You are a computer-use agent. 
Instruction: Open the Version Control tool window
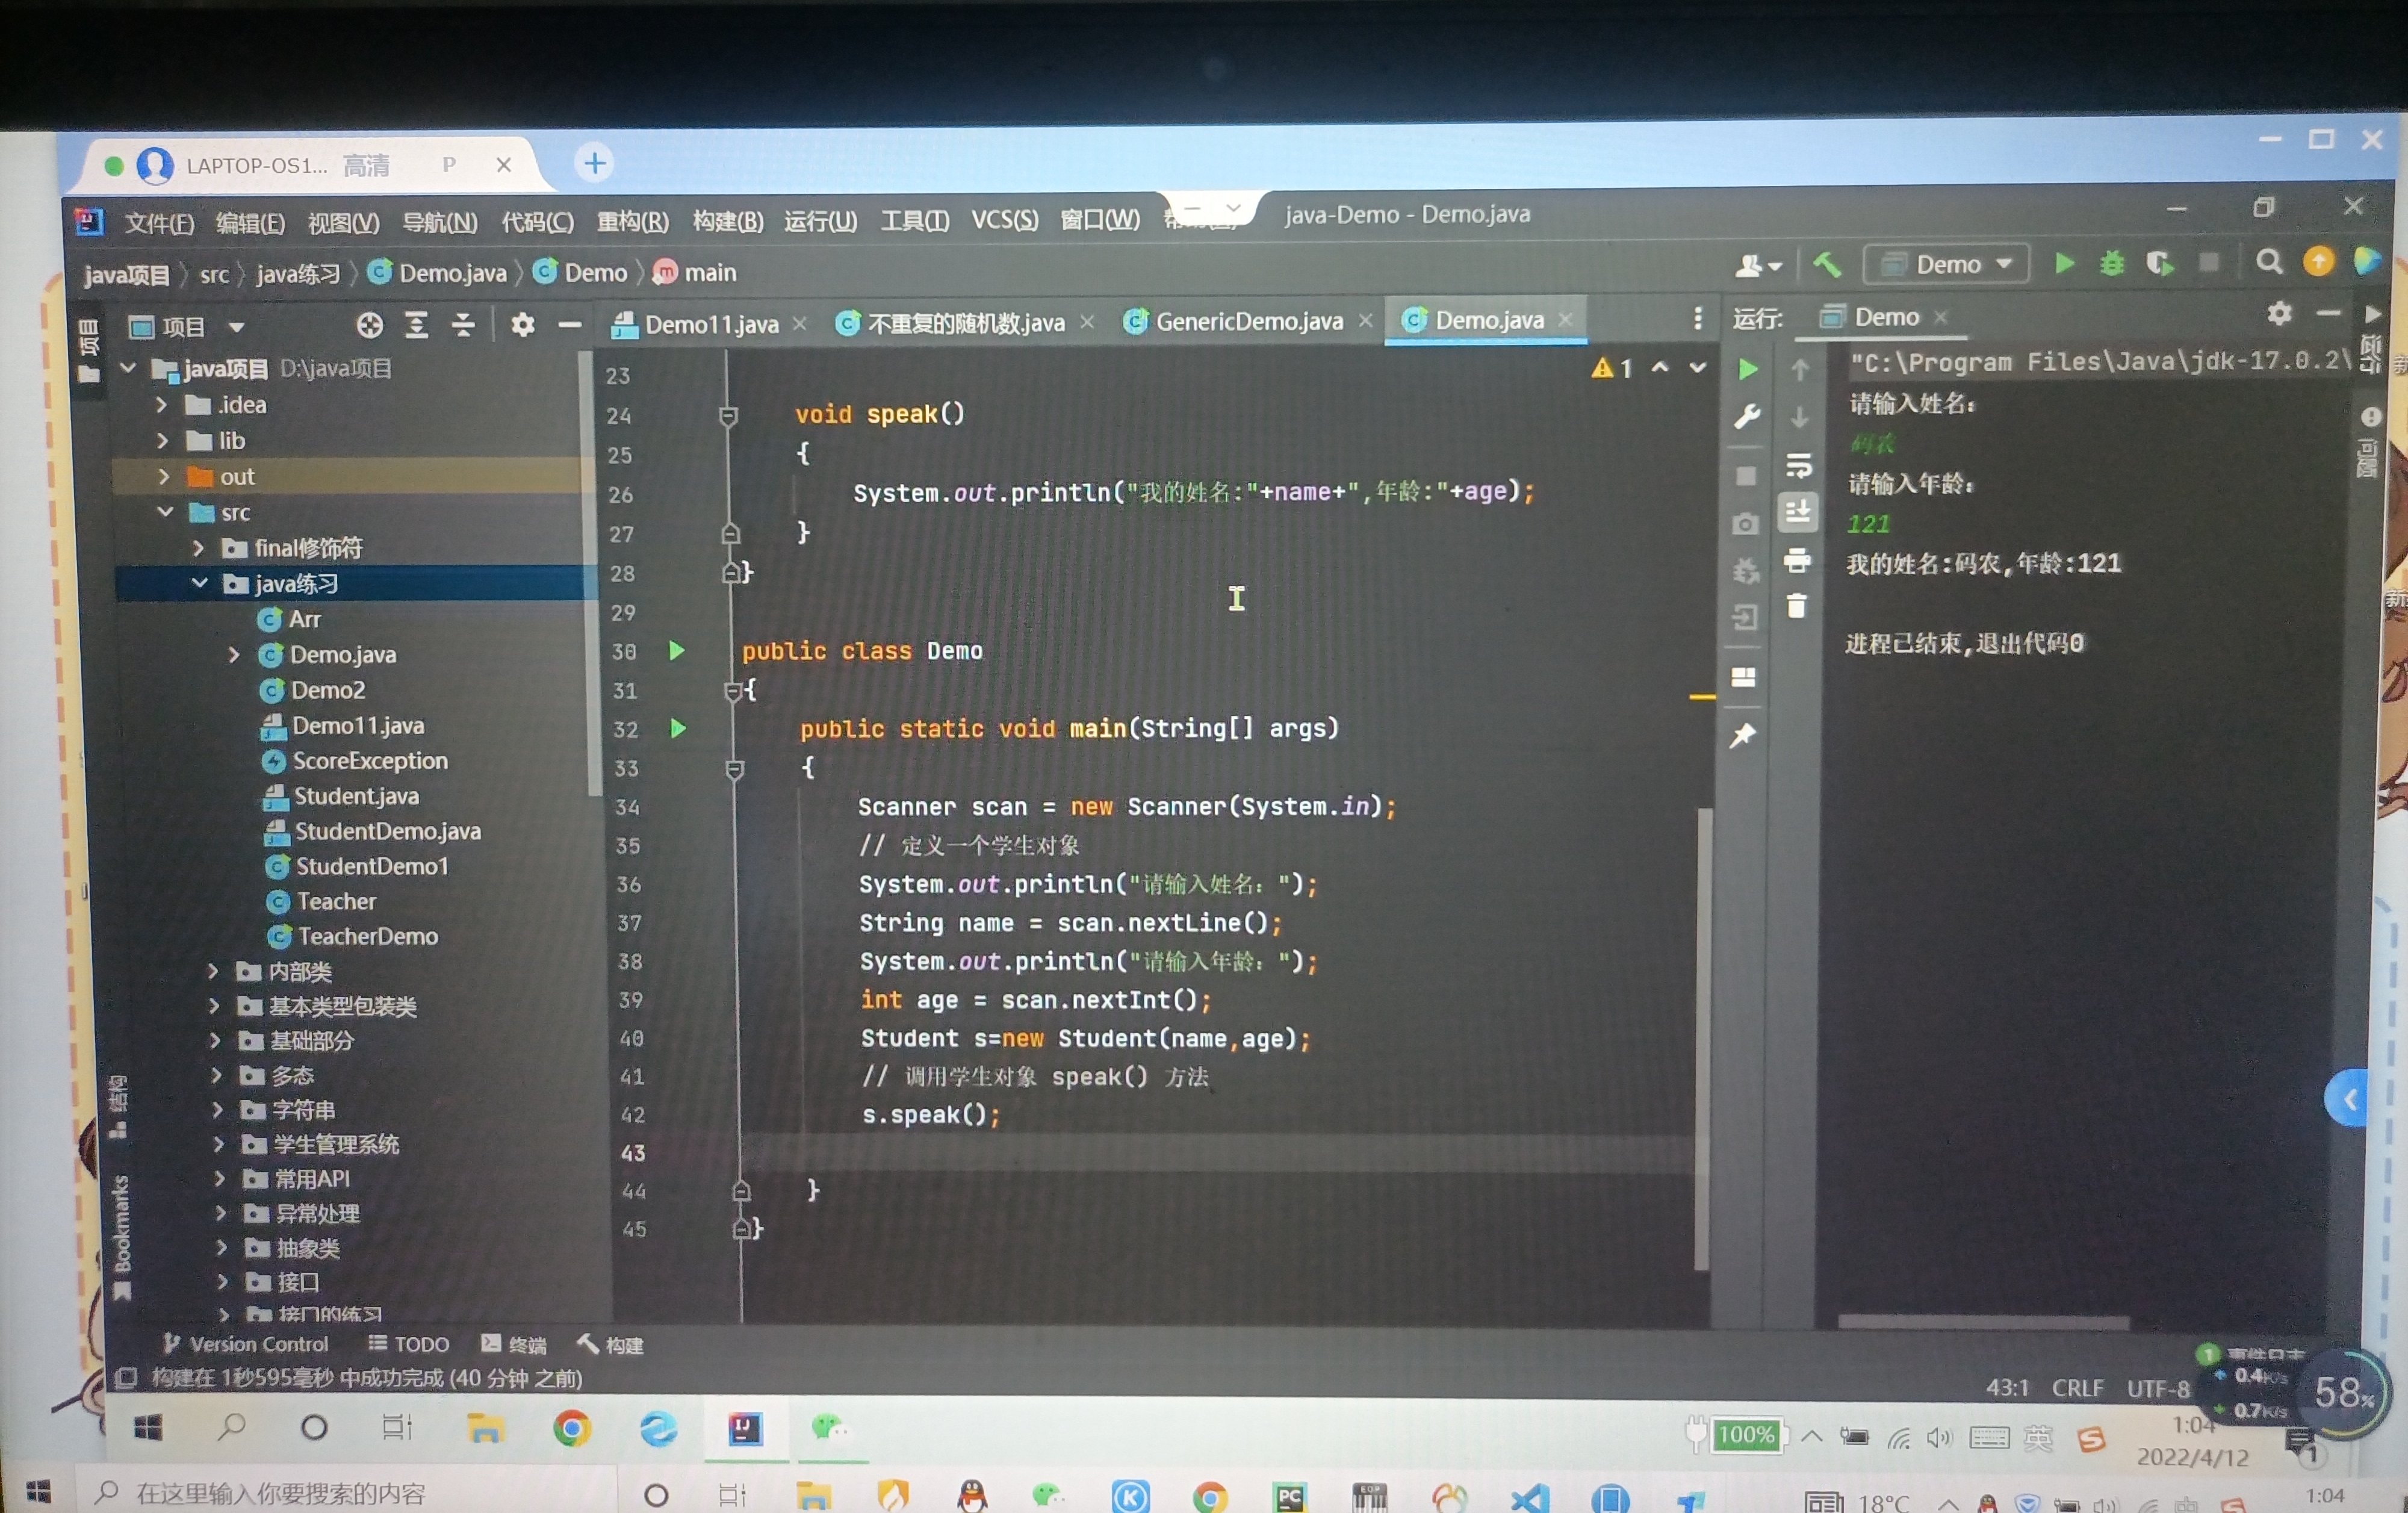(246, 1344)
